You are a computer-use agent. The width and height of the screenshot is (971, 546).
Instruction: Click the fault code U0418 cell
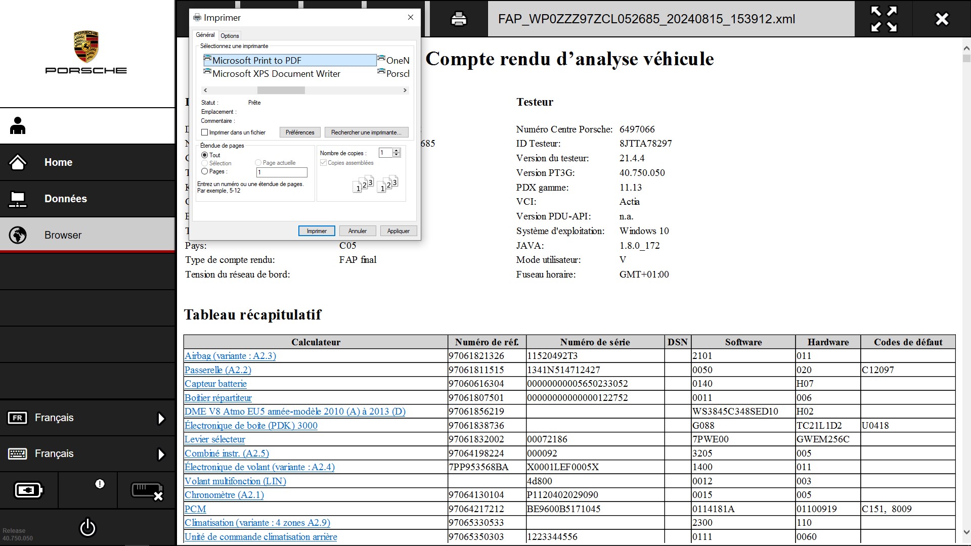pos(908,426)
